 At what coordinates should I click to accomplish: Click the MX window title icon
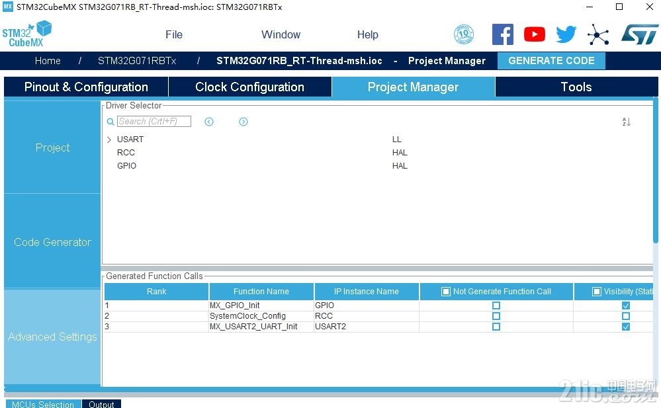(x=7, y=7)
